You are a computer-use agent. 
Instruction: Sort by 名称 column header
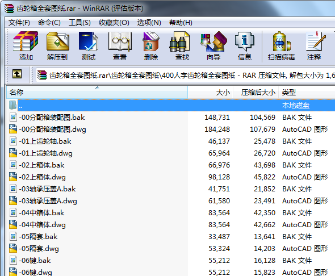[x=97, y=93]
